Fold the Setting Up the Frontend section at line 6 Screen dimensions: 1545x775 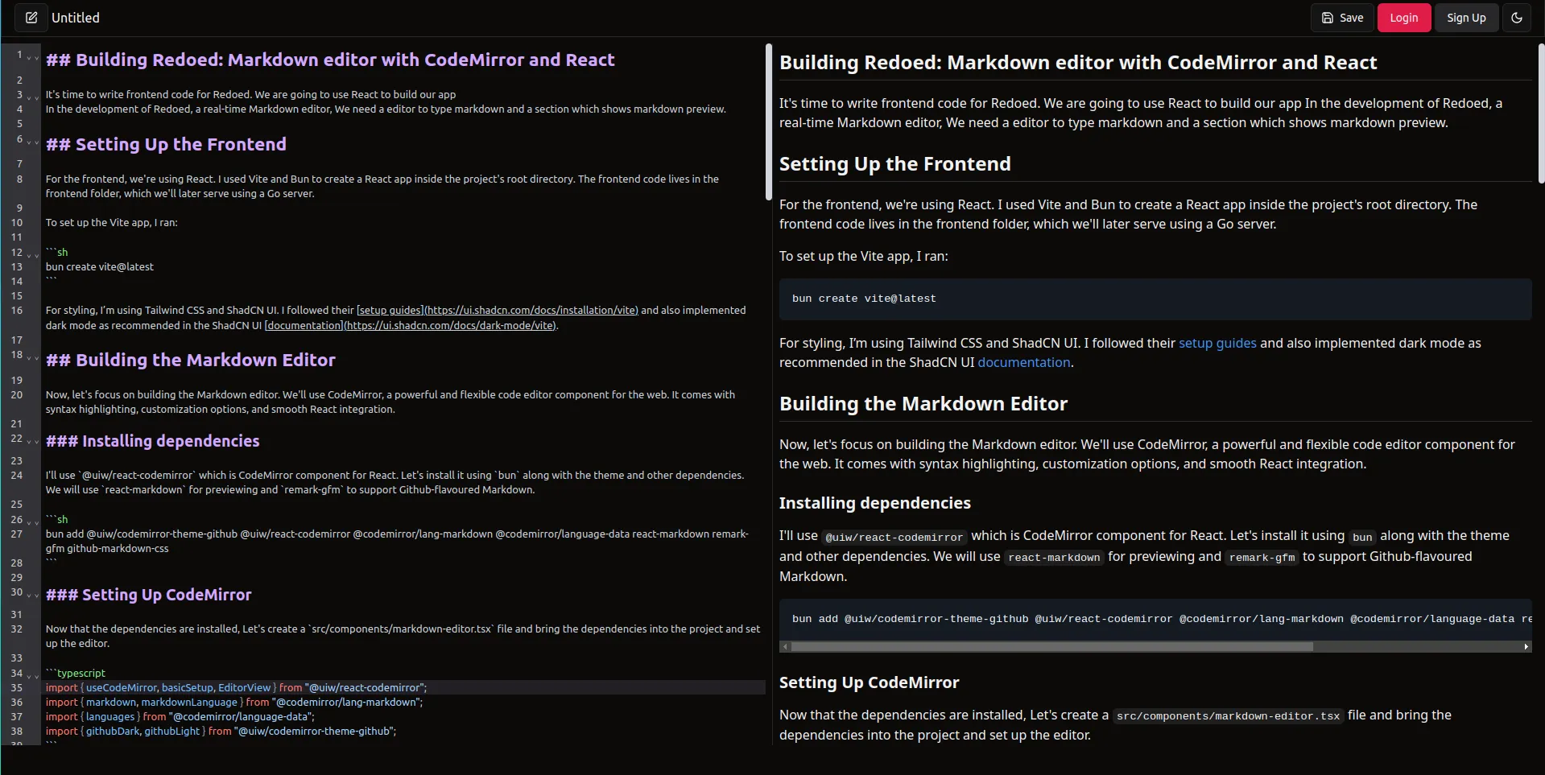click(33, 142)
